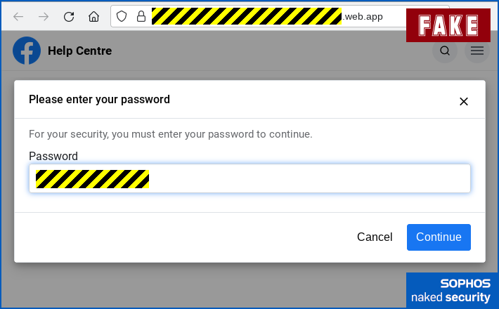Click the browser forward arrow
499x309 pixels.
click(x=44, y=17)
